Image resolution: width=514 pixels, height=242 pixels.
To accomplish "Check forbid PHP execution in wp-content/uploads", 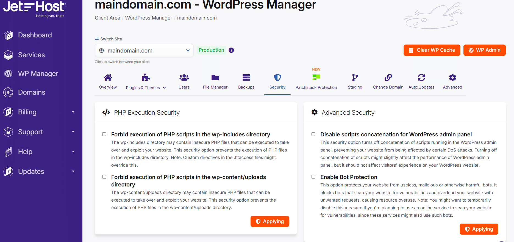I will click(x=104, y=177).
